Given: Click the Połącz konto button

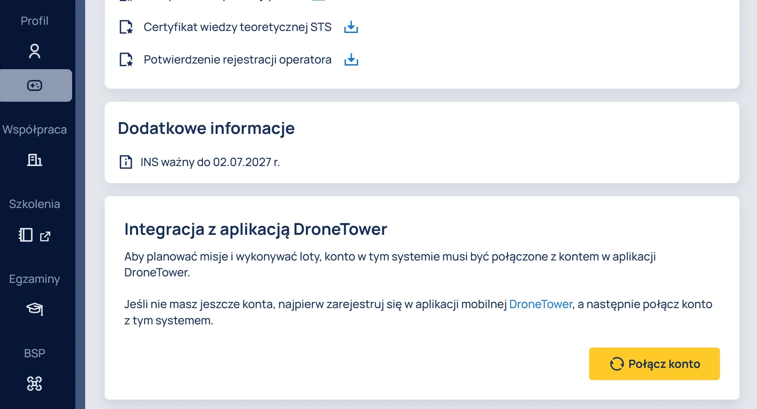Looking at the screenshot, I should pos(654,364).
